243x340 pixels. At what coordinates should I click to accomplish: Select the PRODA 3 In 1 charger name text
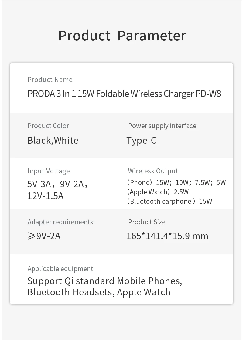coord(124,93)
